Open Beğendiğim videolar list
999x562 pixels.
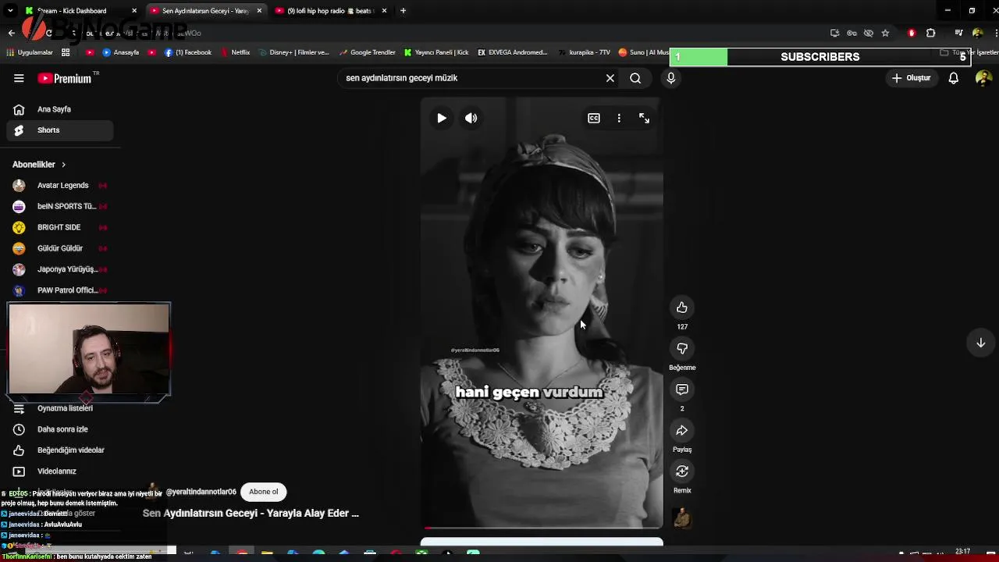pos(60,450)
